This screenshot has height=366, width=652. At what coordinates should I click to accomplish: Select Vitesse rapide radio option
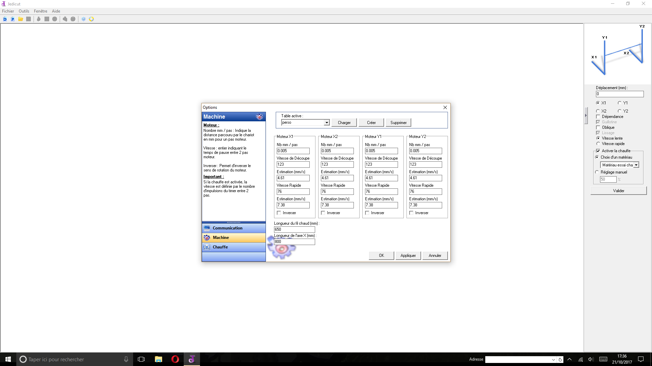[x=598, y=144]
